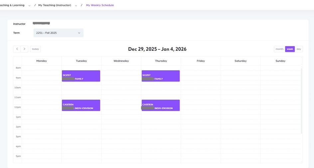Open the Teaching & Learning breadcrumb menu
Screen dimensions: 314x168
pos(13,5)
